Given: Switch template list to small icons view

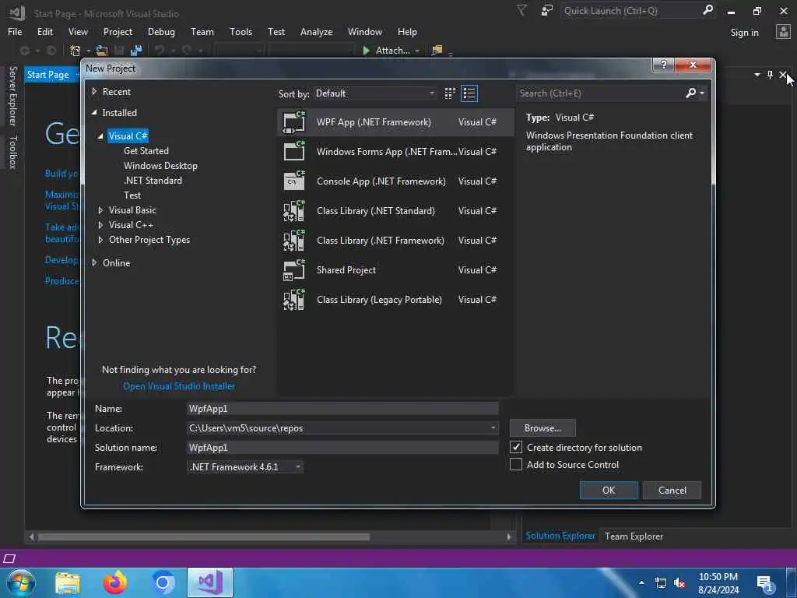Looking at the screenshot, I should pos(450,93).
